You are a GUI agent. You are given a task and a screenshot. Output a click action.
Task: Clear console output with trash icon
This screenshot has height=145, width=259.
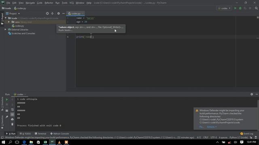coord(12,124)
